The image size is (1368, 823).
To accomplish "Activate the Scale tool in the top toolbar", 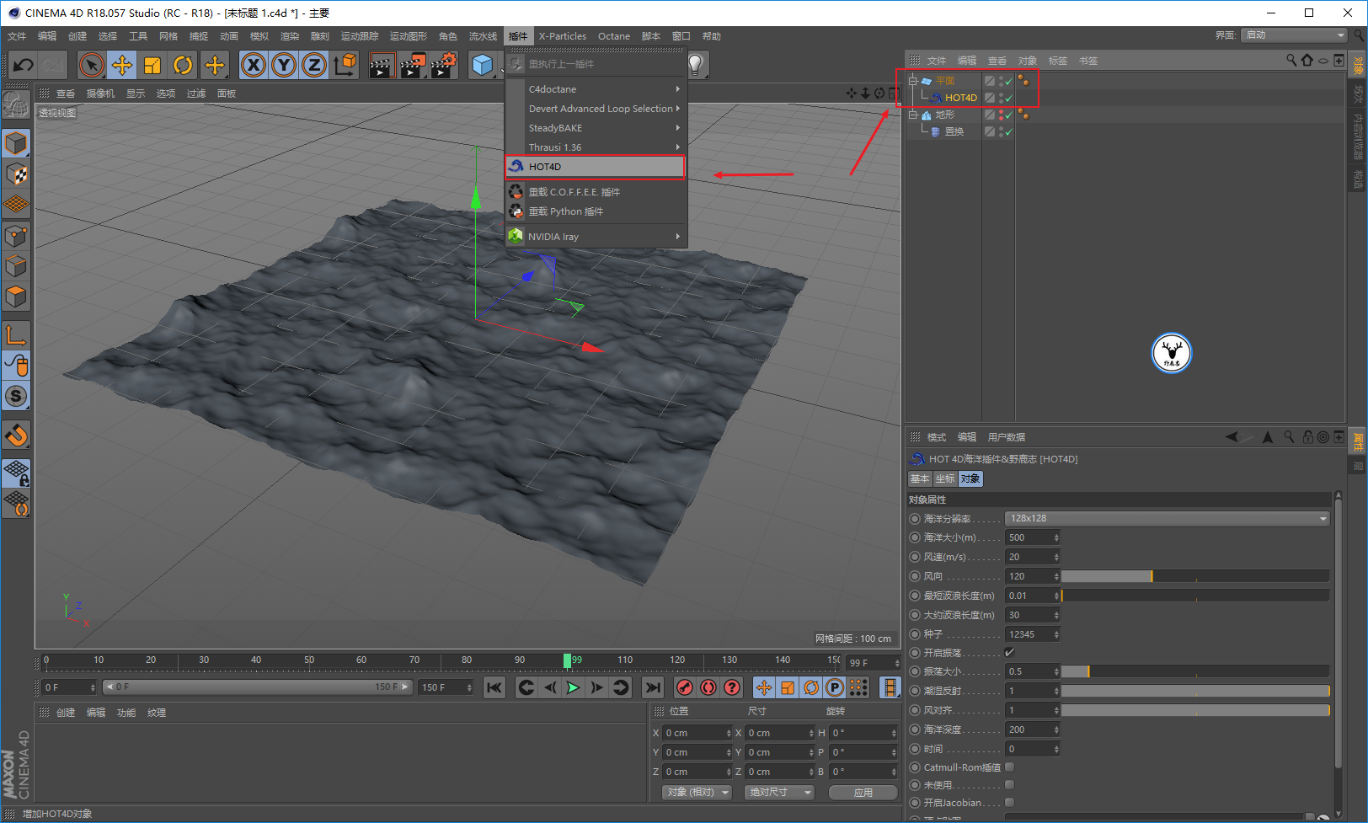I will (x=152, y=65).
